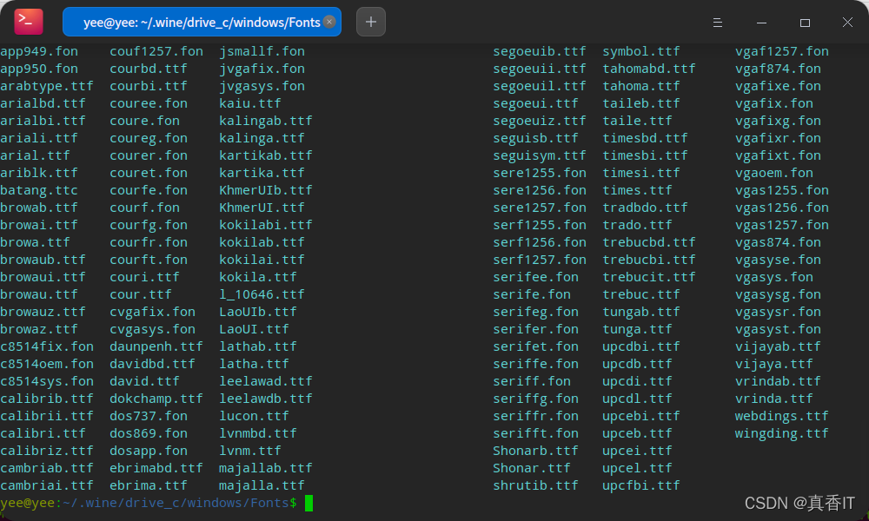The height and width of the screenshot is (521, 869).
Task: Click the upcdbi.ttf file name
Action: [641, 346]
